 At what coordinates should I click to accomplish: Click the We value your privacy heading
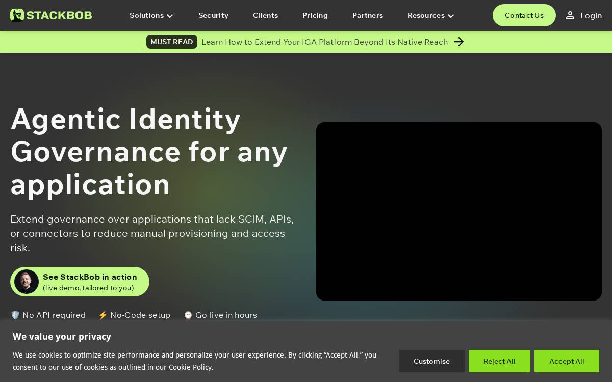point(62,337)
